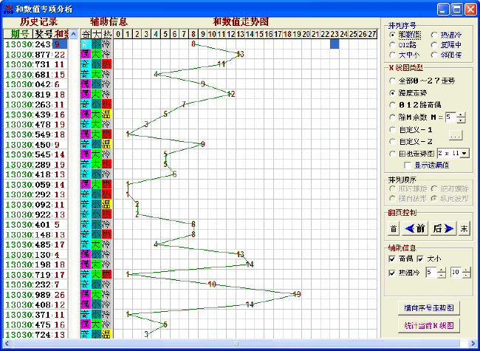The width and height of the screenshot is (480, 351).
Task: Go to next page with 后 arrow
Action: [442, 228]
